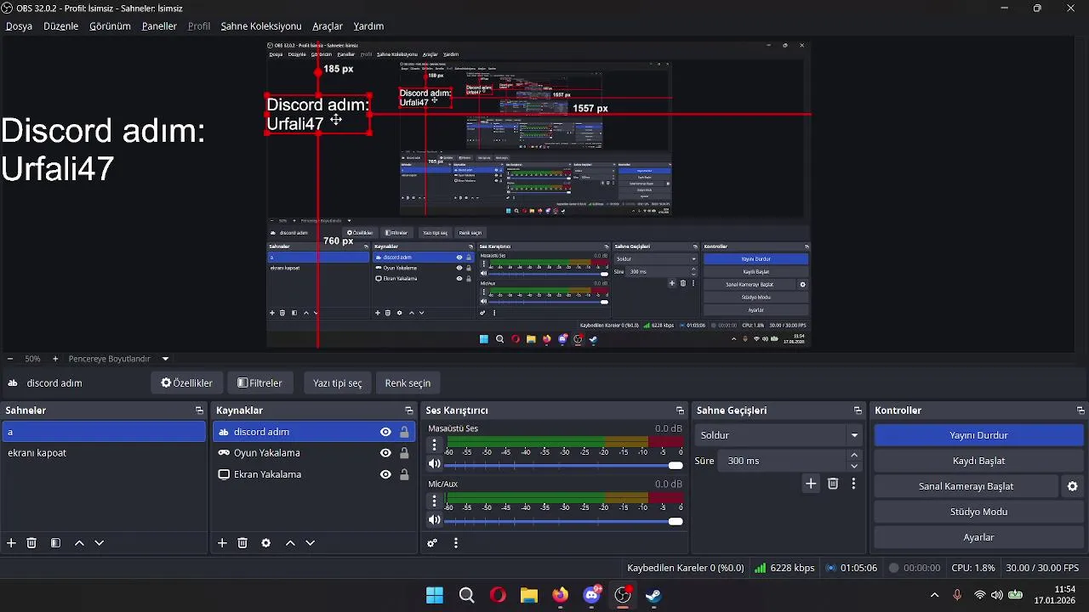Screen dimensions: 1089x612
Task: Click Mic/Aux volume slider handle
Action: click(x=676, y=521)
